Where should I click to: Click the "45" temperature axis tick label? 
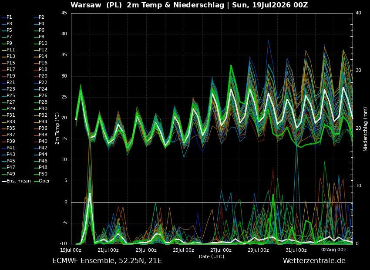coord(64,13)
